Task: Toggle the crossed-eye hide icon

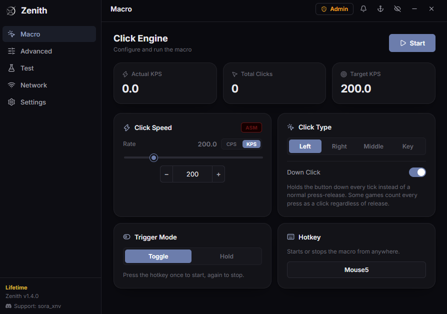Action: 397,9
